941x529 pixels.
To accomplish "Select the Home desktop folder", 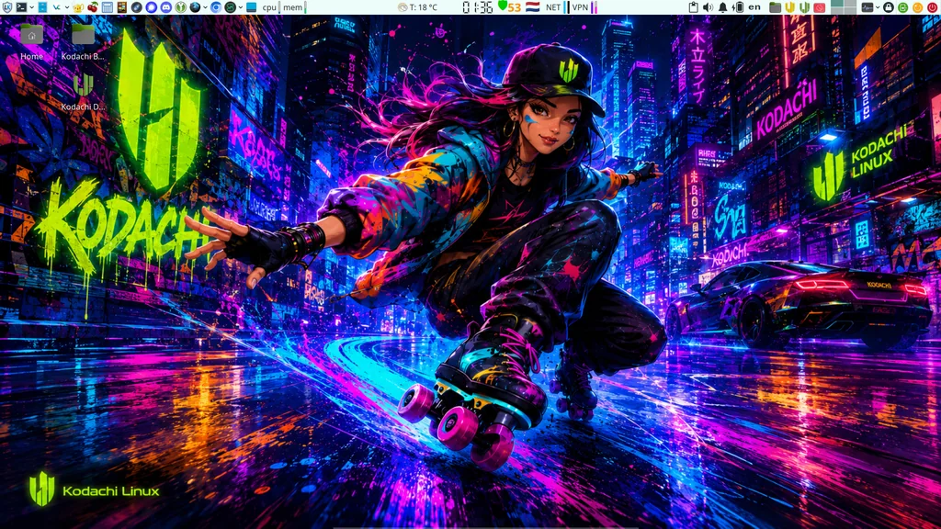I will (32, 42).
